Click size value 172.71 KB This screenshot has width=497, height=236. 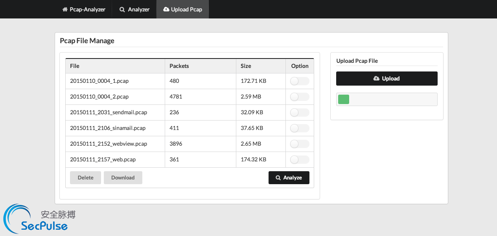pos(254,81)
